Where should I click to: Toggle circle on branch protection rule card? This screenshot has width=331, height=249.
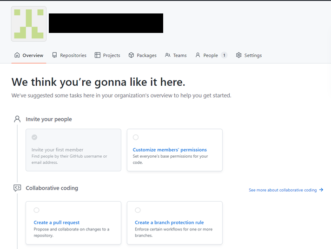pos(138,210)
